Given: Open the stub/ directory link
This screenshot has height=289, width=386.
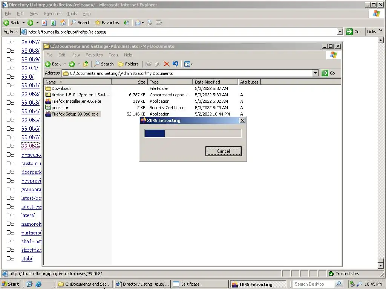Looking at the screenshot, I should tap(27, 259).
